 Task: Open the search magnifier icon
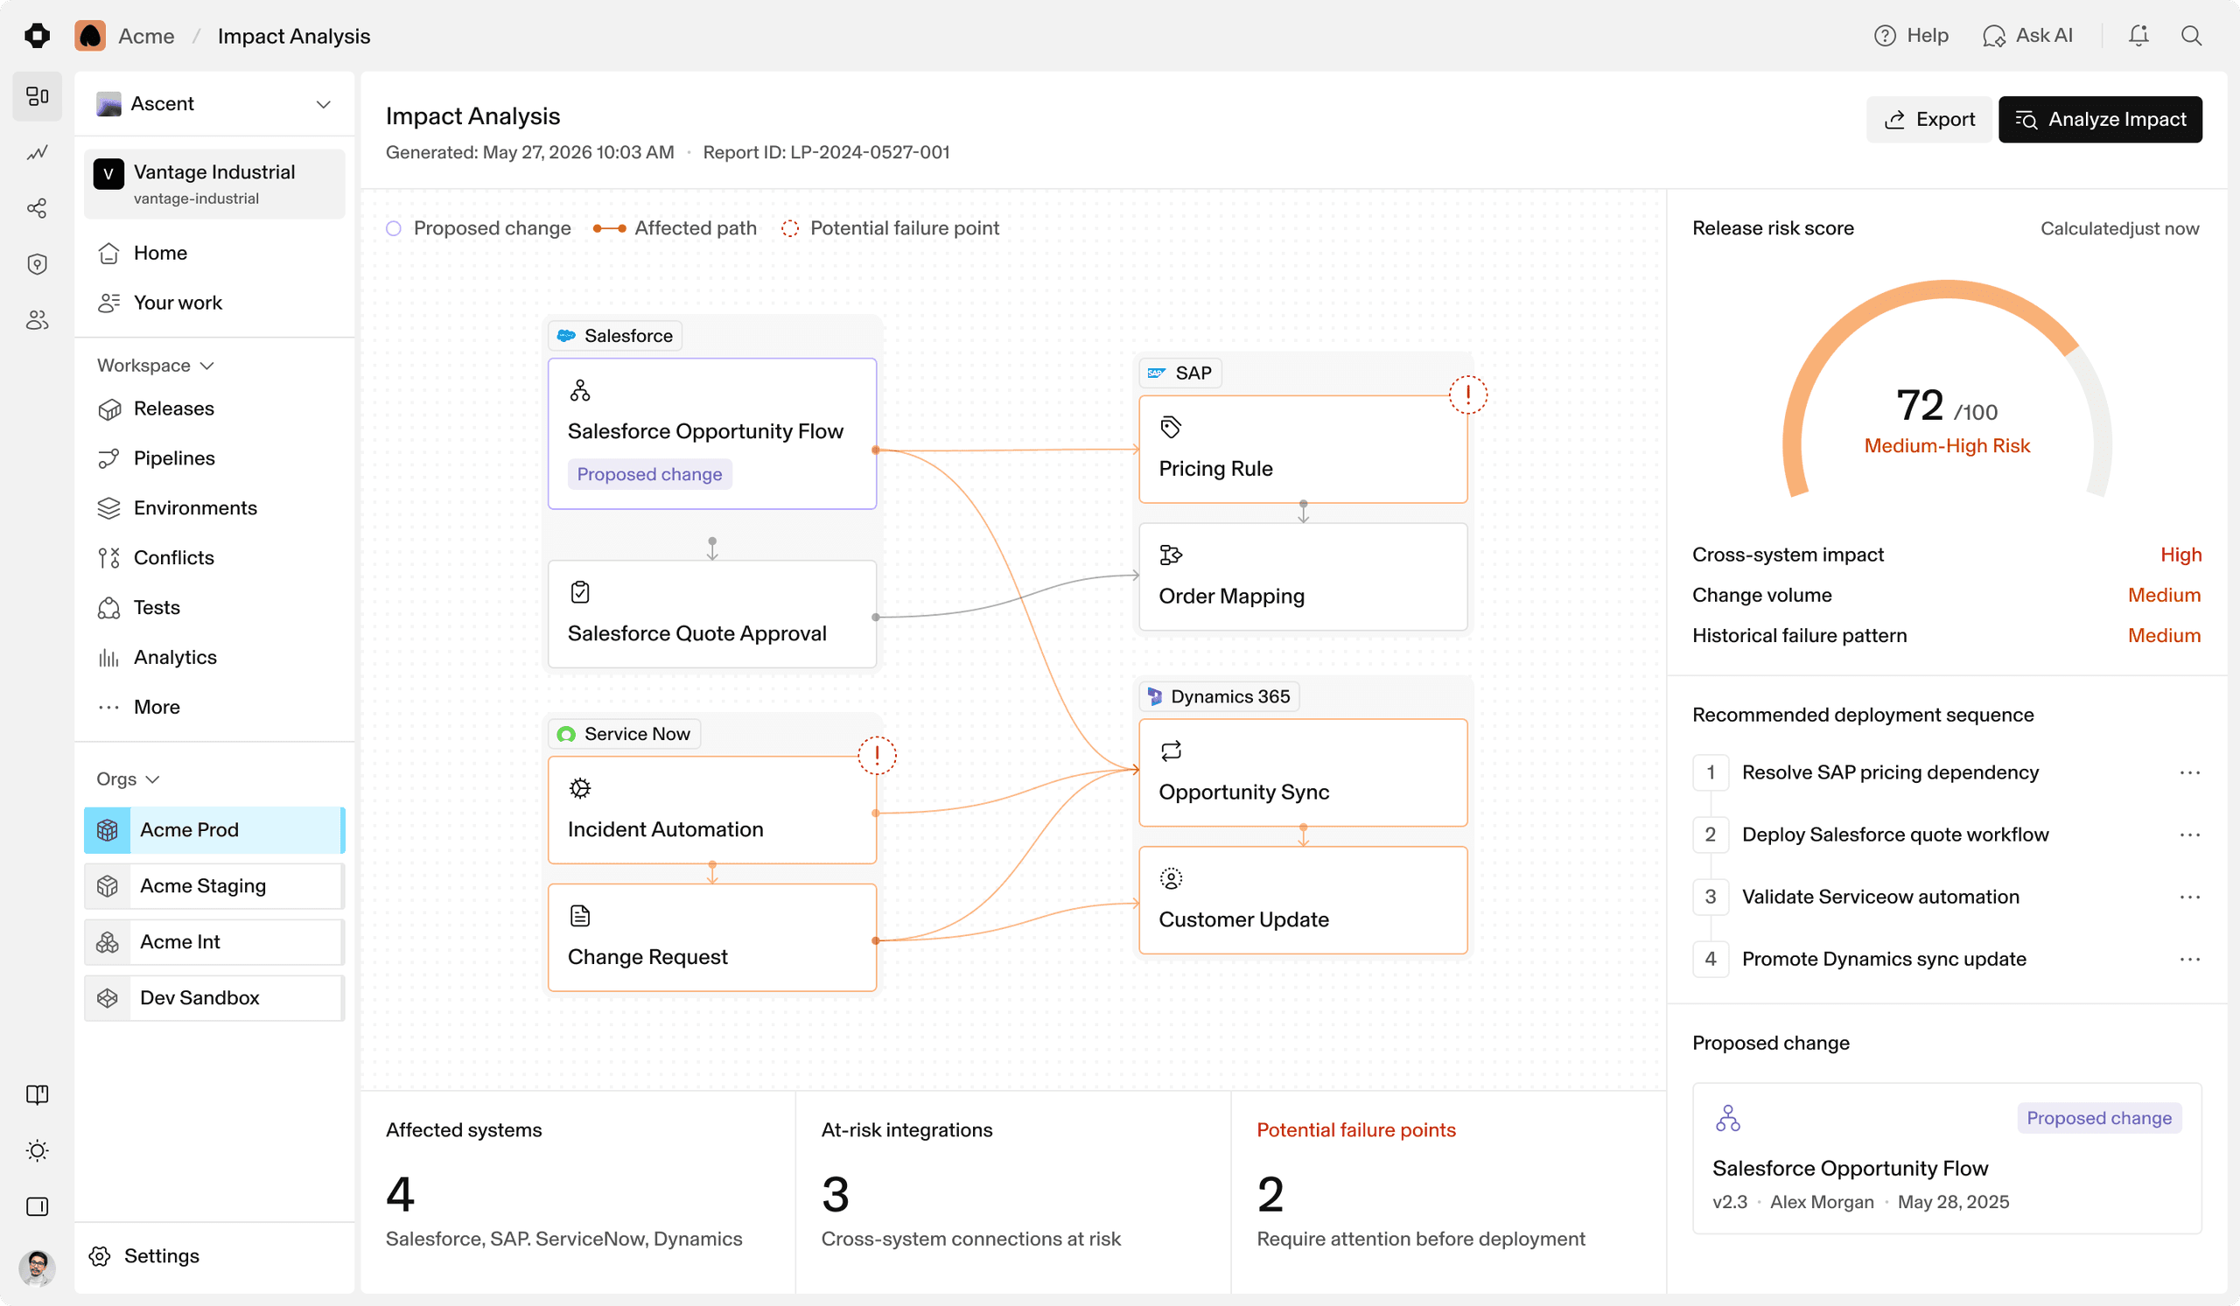coord(2191,36)
